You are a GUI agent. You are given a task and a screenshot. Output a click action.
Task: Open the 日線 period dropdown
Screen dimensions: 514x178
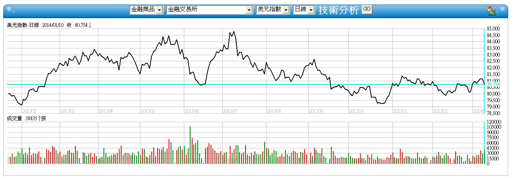point(304,10)
